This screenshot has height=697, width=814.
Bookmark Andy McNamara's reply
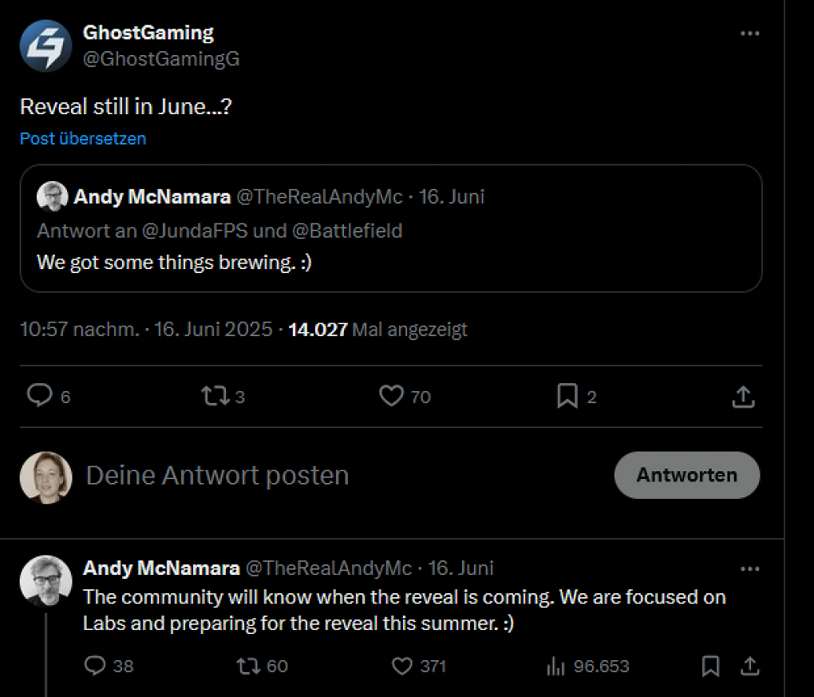pyautogui.click(x=711, y=666)
